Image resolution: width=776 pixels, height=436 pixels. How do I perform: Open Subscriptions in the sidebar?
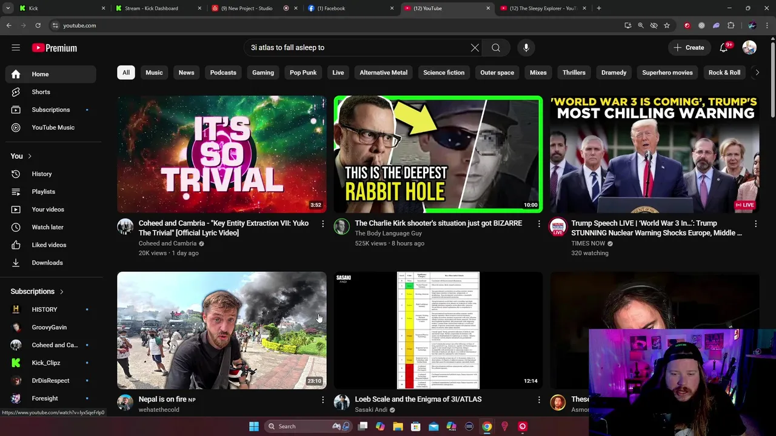click(51, 110)
